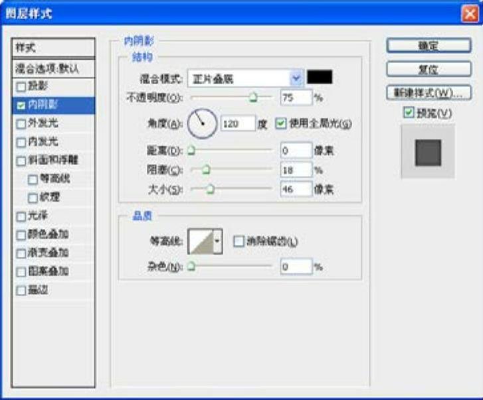The image size is (483, 400).
Task: Enable the 光泽 satin checkbox
Action: tap(21, 216)
